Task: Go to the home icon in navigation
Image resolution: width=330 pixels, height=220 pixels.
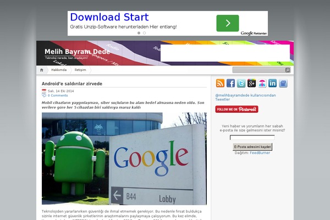Action: [42, 70]
